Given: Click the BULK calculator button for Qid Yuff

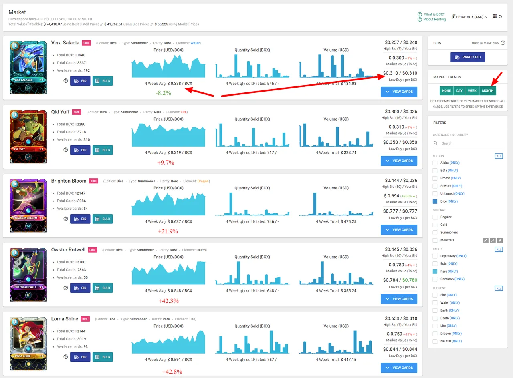Looking at the screenshot, I should click(x=103, y=150).
